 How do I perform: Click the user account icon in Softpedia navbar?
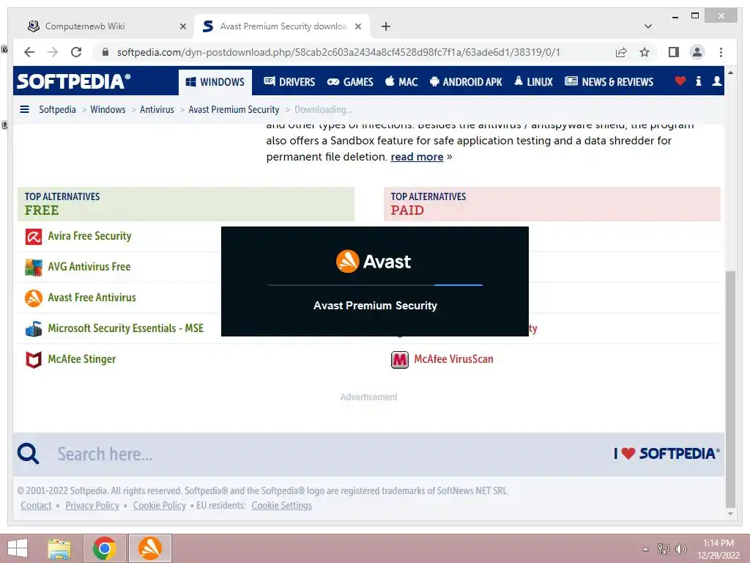pos(716,81)
